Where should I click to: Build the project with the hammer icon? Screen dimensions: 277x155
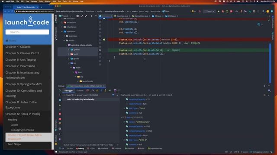[200, 11]
